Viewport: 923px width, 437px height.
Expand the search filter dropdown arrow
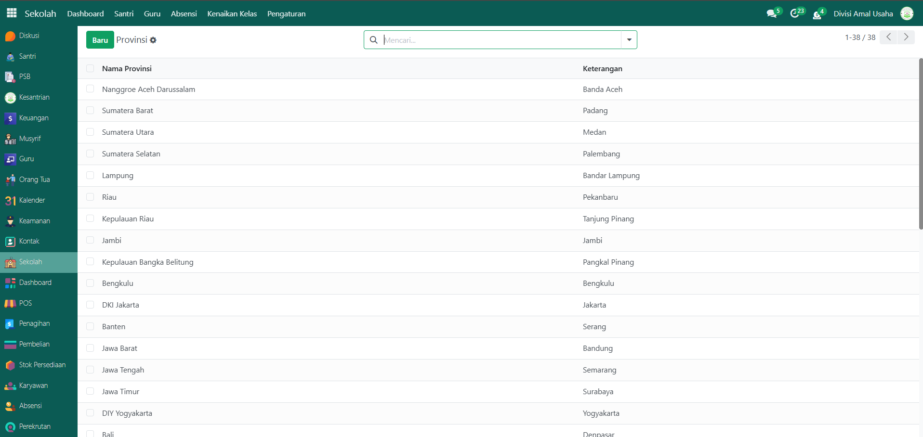click(x=629, y=40)
